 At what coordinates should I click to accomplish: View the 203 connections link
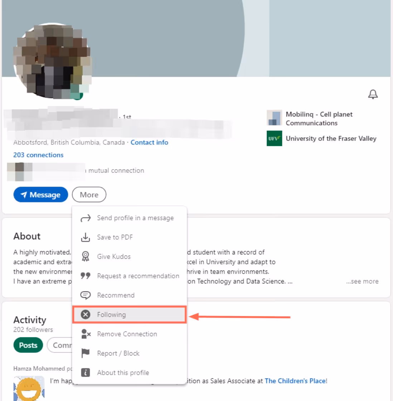pos(38,155)
